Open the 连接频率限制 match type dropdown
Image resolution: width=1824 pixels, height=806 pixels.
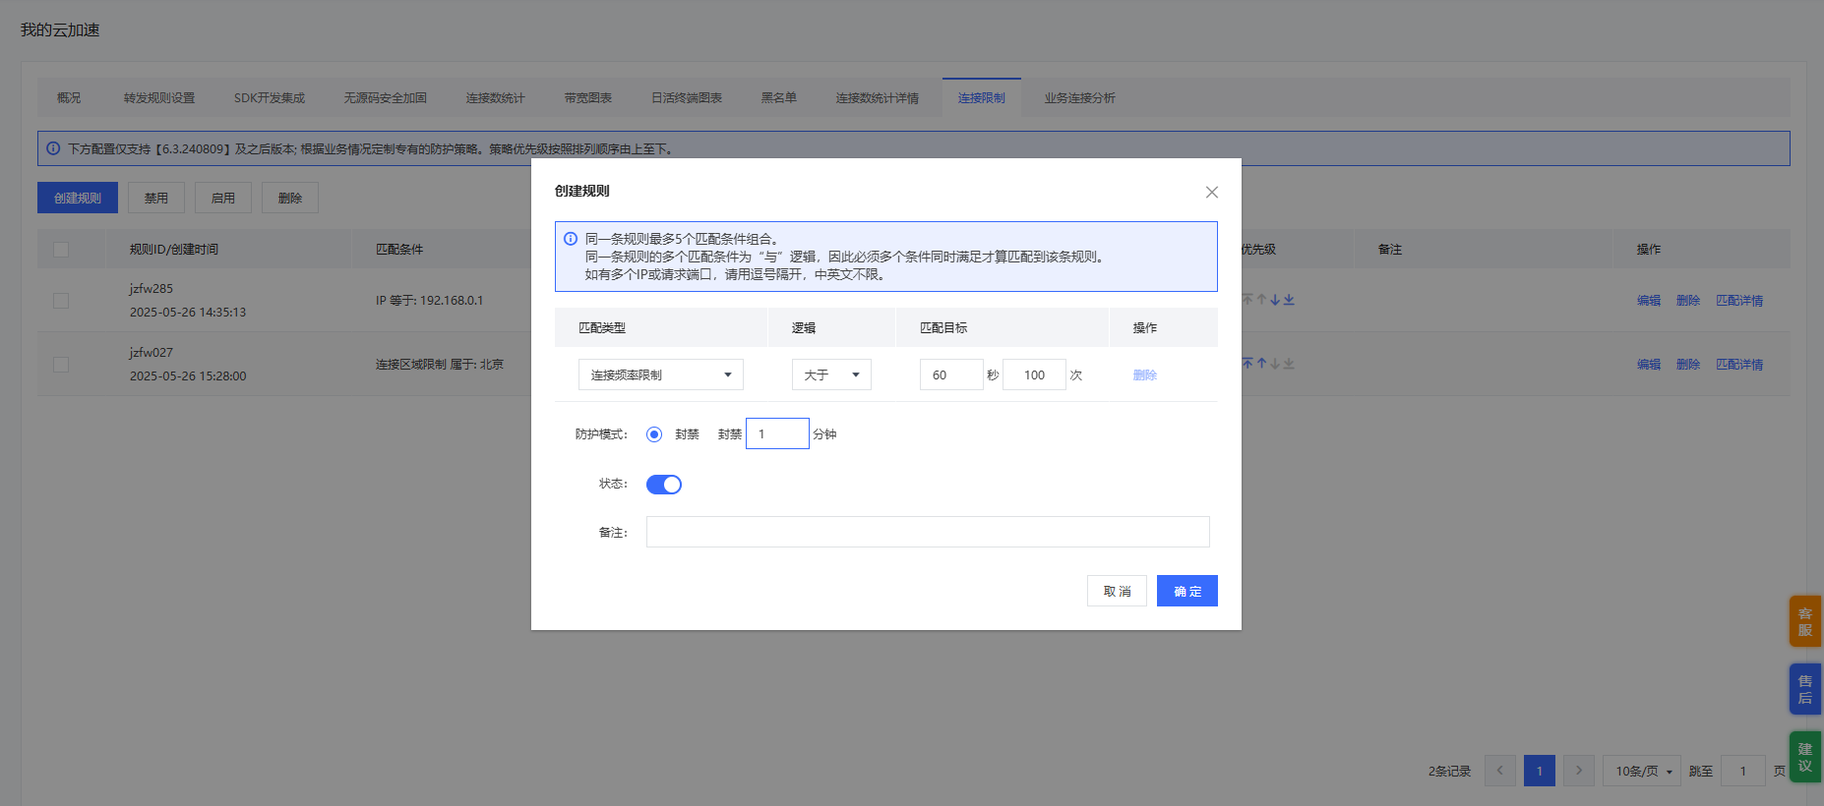tap(661, 374)
